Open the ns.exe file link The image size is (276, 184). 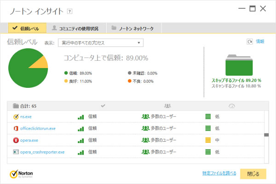tap(26, 117)
